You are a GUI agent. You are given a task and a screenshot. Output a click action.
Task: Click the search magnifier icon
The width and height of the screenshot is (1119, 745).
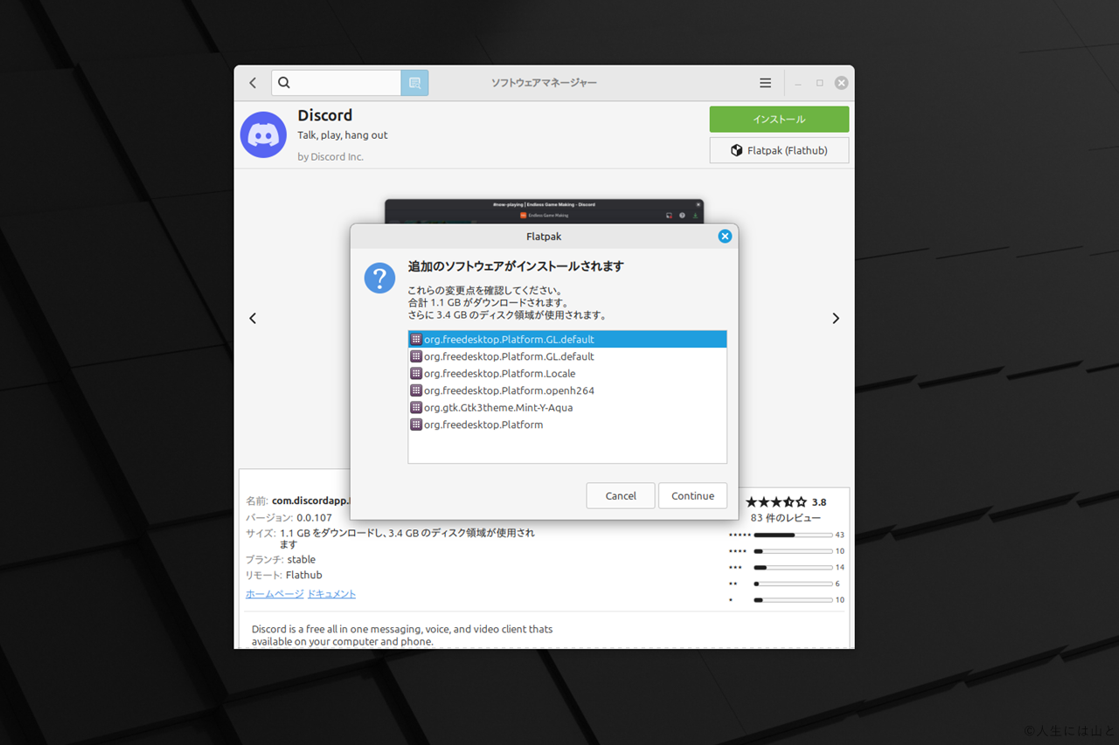(284, 83)
